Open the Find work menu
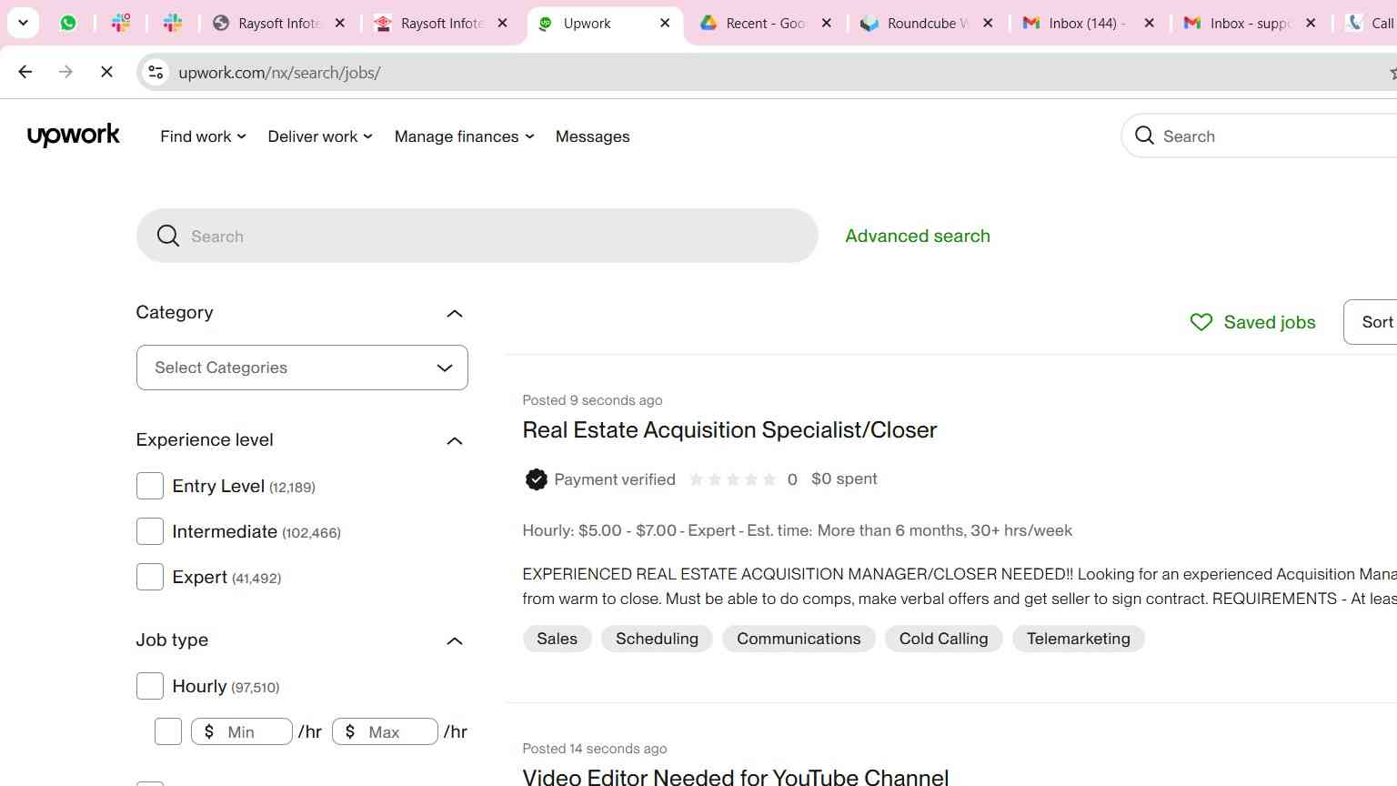1397x786 pixels. 203,136
